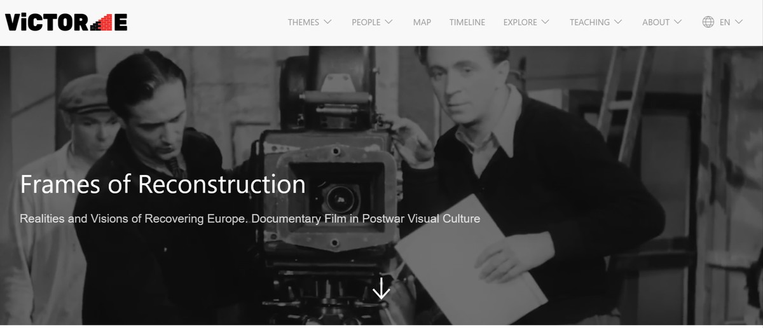Click the Frames of Reconstruction heading
This screenshot has height=328, width=763.
[x=163, y=184]
